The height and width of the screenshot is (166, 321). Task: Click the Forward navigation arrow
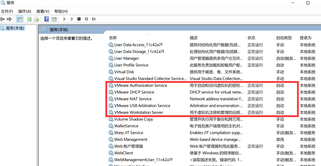pos(9,19)
